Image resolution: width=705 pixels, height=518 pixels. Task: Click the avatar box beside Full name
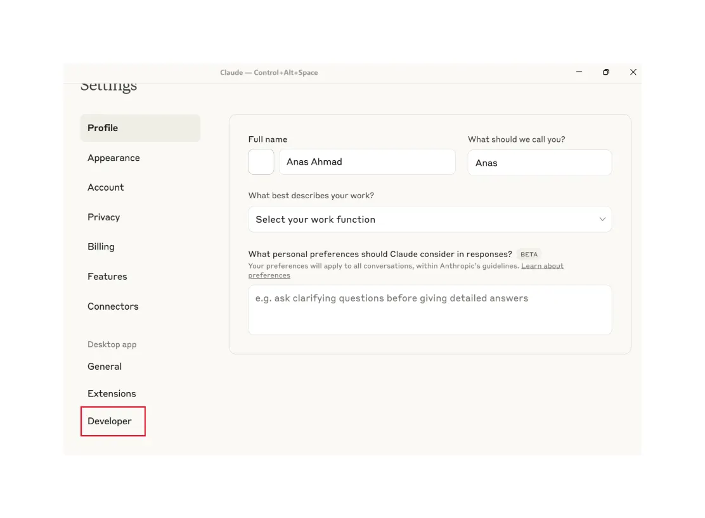click(261, 161)
